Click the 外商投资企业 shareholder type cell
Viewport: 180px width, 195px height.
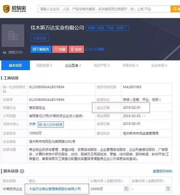[13, 189]
